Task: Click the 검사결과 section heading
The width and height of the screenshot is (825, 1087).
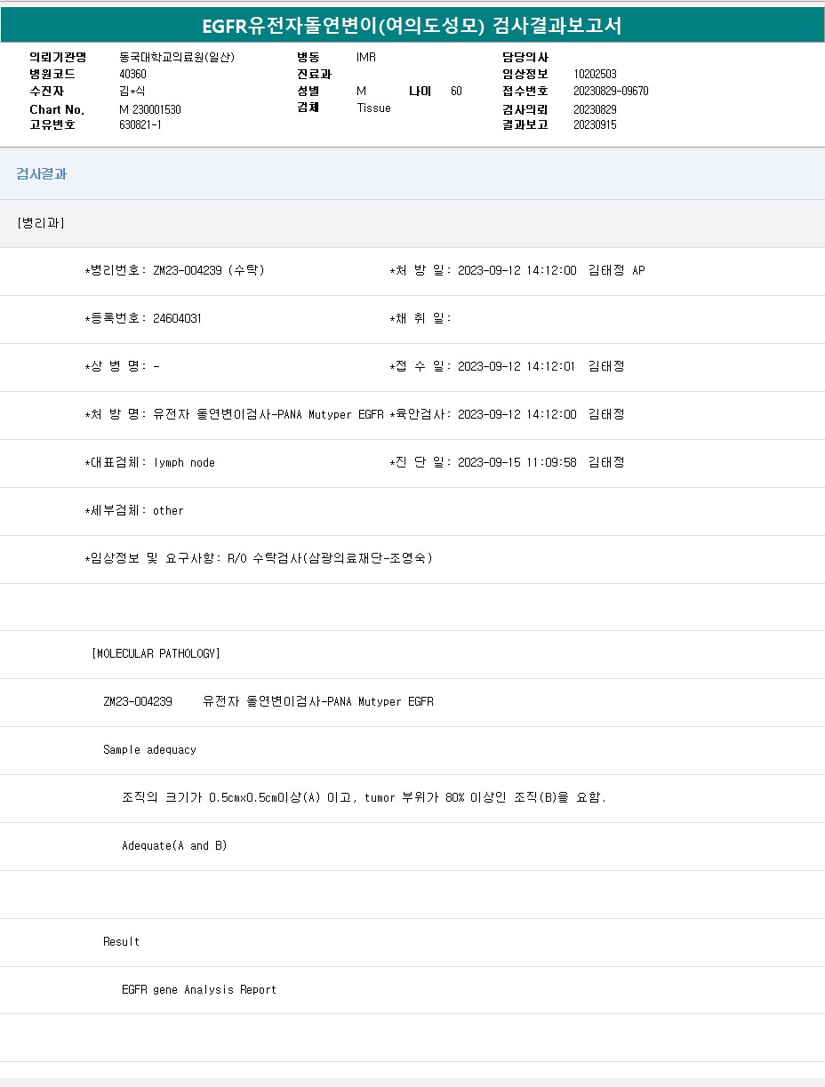Action: coord(41,174)
